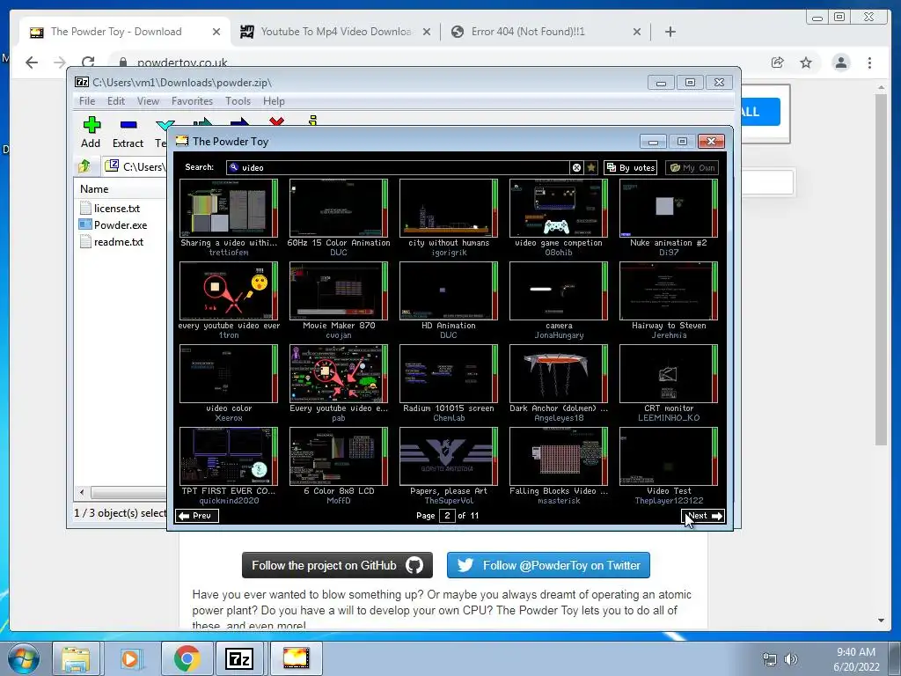Open the city without humans thumbnail

click(x=449, y=208)
